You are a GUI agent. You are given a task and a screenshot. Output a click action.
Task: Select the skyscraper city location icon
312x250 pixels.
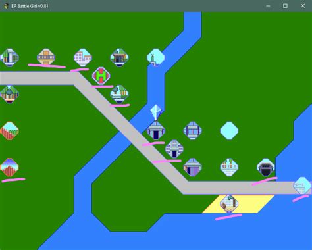coord(9,58)
